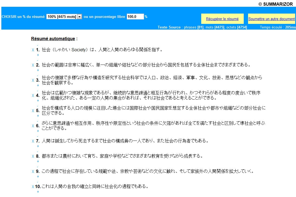Click the plus sign under sentence 9
This screenshot has width=296, height=197.
tap(38, 177)
